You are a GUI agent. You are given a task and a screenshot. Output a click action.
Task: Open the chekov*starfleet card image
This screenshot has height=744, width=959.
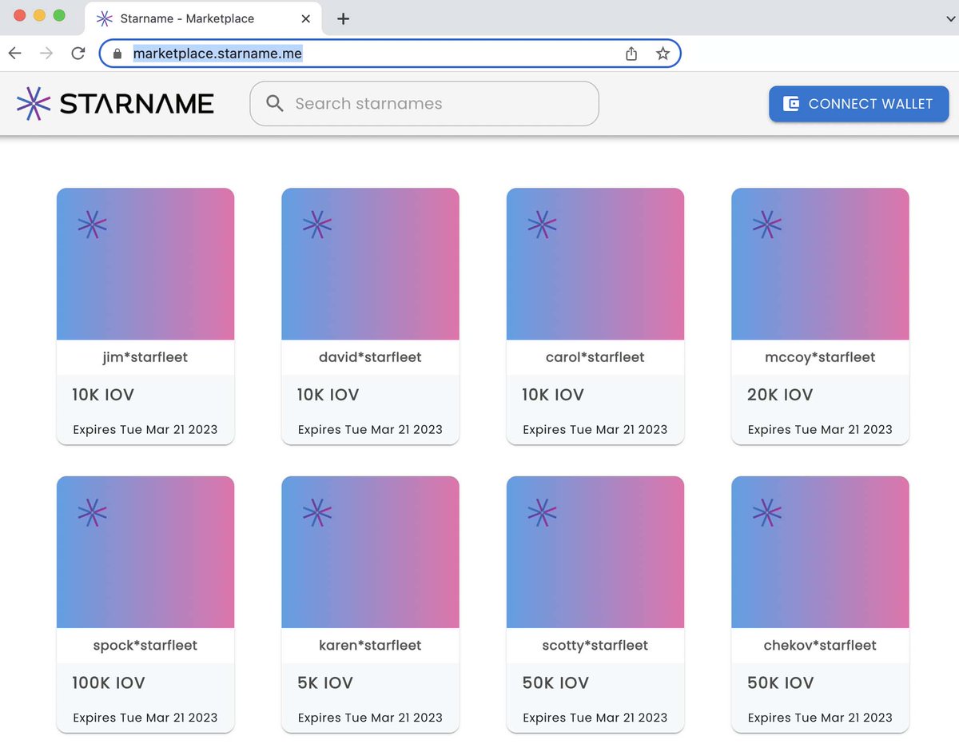[x=821, y=552]
